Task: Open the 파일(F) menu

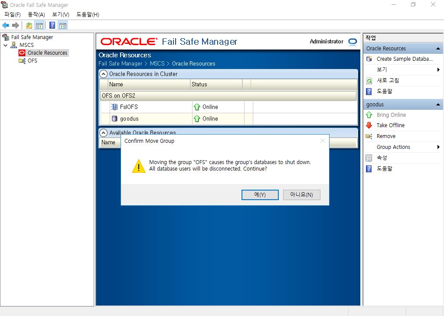Action: 13,14
